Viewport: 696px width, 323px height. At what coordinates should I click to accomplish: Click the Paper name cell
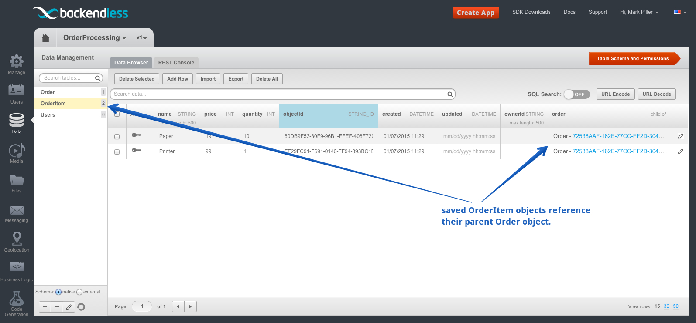(177, 136)
